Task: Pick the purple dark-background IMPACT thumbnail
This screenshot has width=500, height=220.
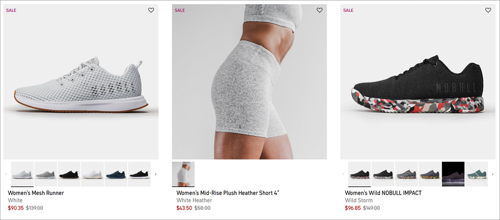Action: pos(453,174)
